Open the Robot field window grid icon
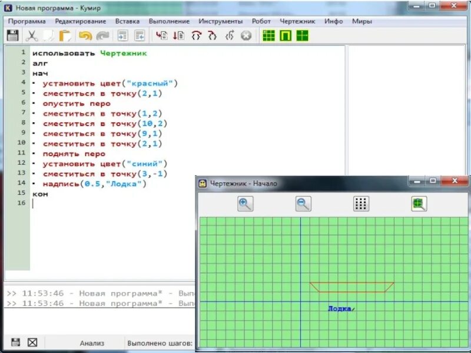This screenshot has height=353, width=471. pos(269,35)
